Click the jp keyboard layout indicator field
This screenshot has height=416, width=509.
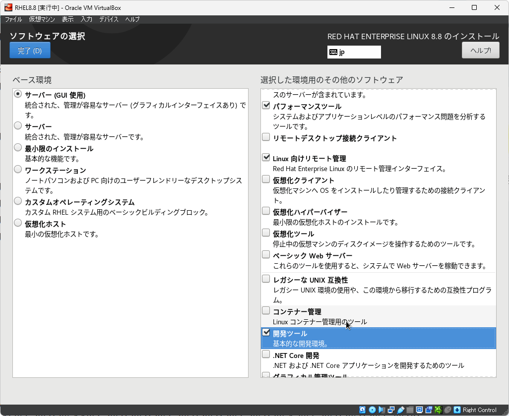(354, 52)
